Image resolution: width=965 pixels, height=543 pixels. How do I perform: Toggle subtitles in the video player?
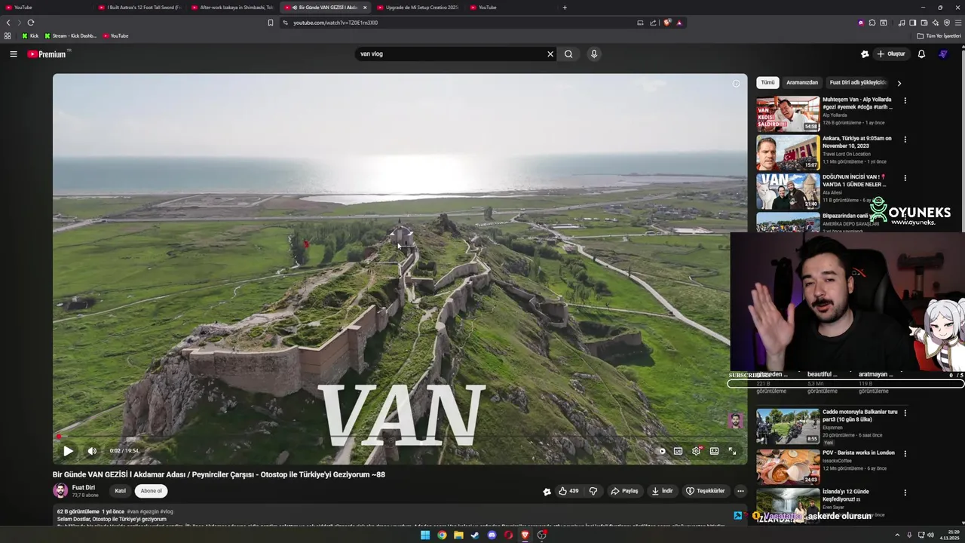(679, 451)
